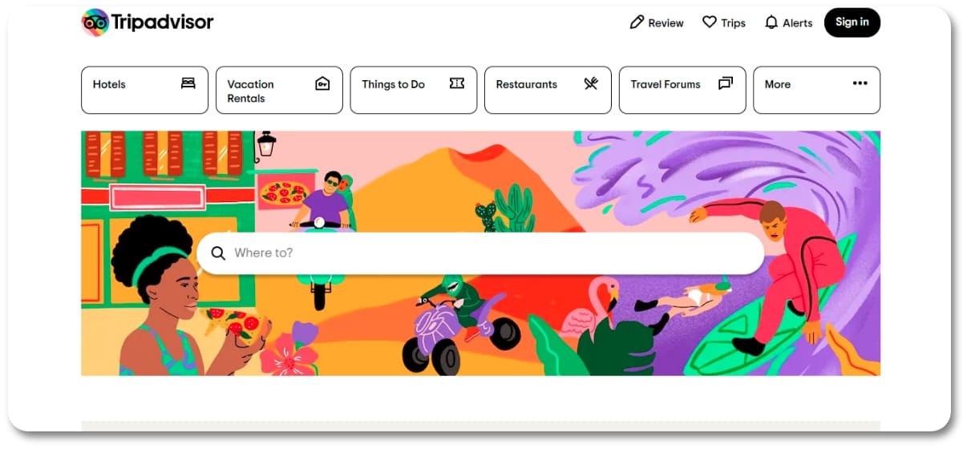Expand the More menu via three dots
Screen dimensions: 967x449
(860, 83)
